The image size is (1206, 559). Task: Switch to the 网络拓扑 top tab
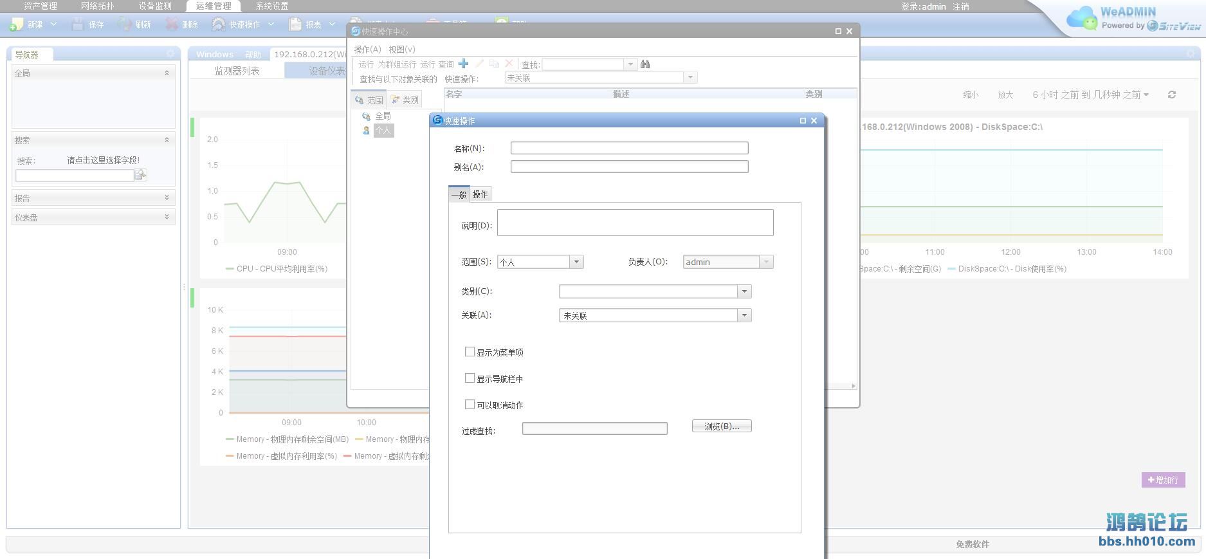point(97,6)
